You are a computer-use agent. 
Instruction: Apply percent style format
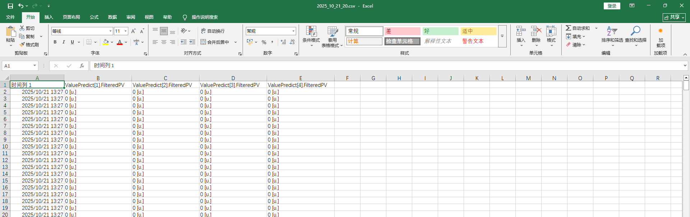264,42
